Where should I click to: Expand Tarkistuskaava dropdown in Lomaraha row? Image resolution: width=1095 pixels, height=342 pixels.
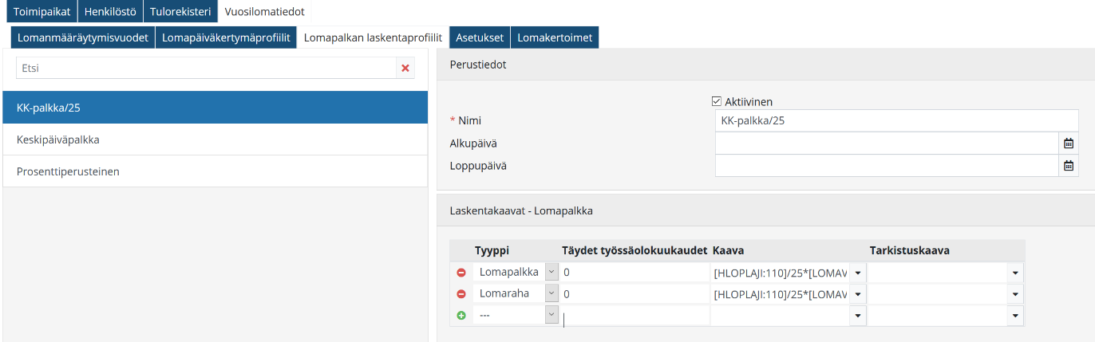1015,294
